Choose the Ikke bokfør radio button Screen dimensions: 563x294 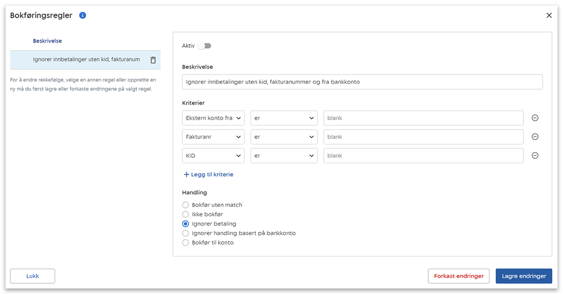coord(185,215)
